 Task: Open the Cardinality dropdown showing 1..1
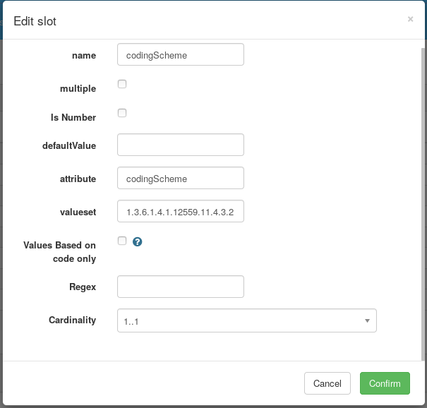point(246,320)
